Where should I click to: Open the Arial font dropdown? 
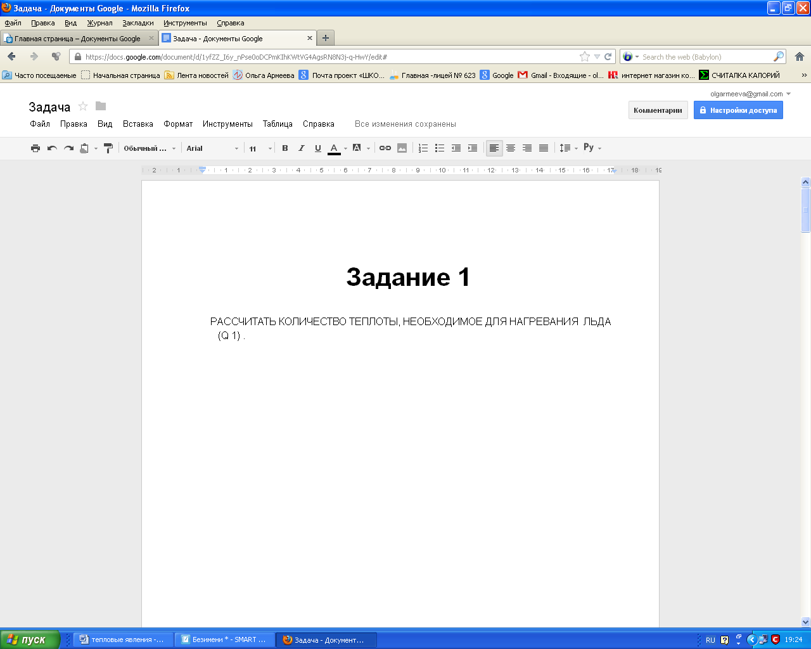tap(213, 148)
